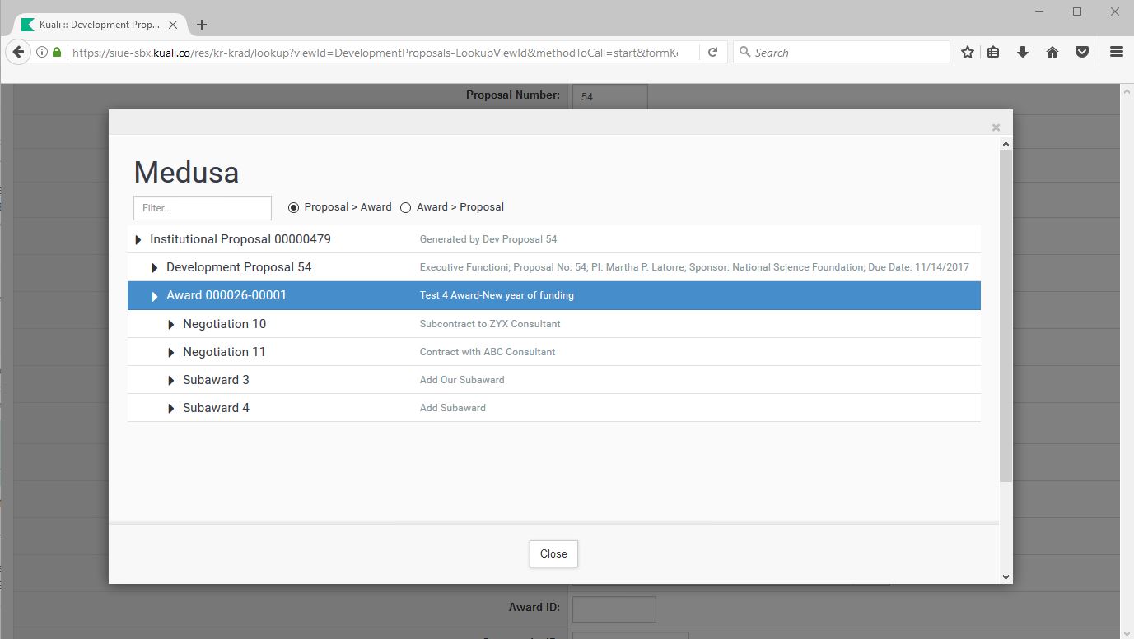Open the Pocket icon in toolbar
1134x639 pixels.
point(1082,52)
